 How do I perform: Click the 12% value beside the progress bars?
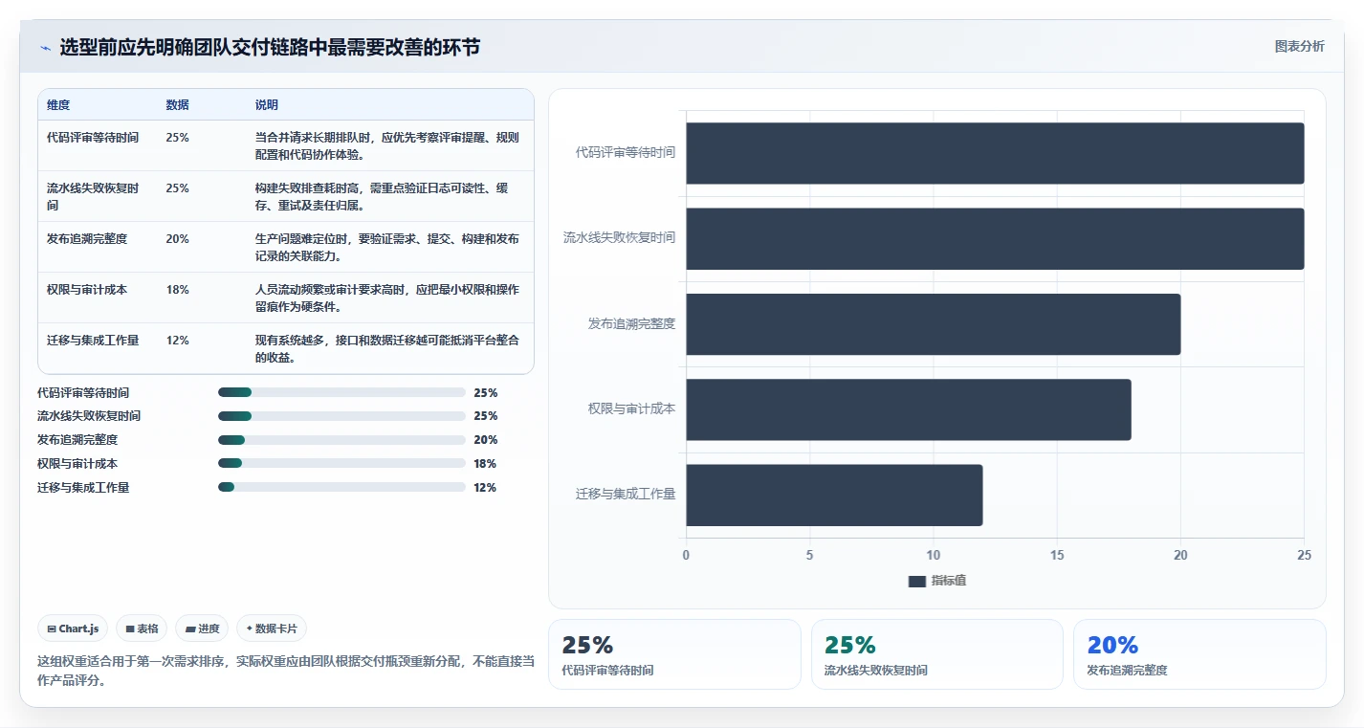click(485, 488)
